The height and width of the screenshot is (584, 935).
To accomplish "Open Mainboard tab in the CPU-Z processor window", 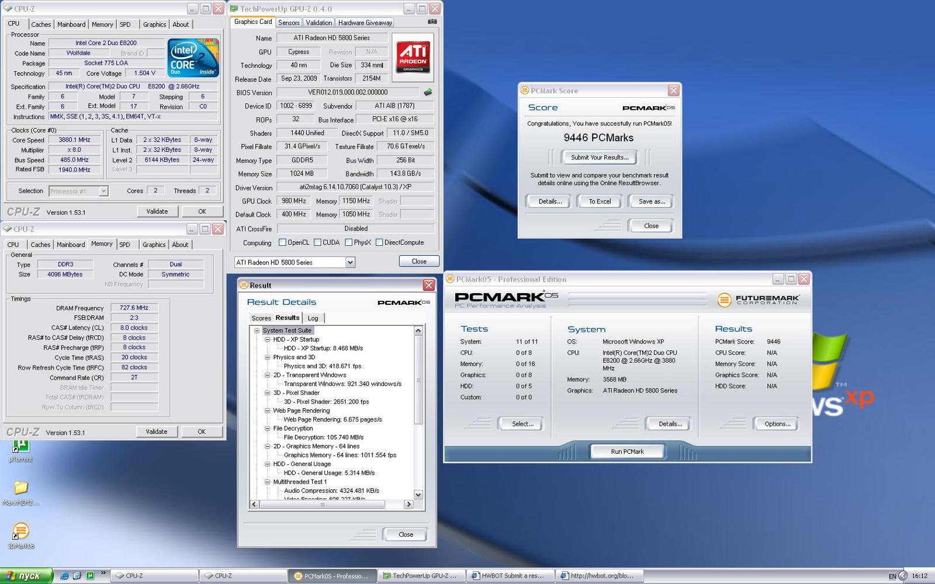I will 71,25.
